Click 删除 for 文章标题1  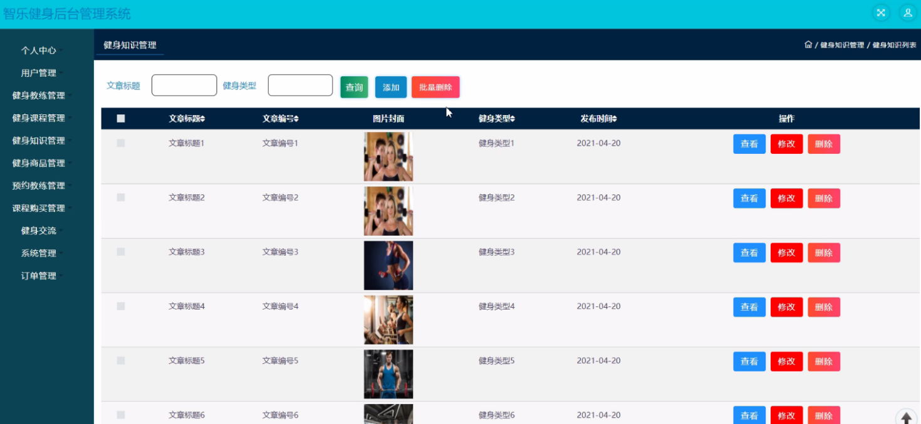(824, 144)
